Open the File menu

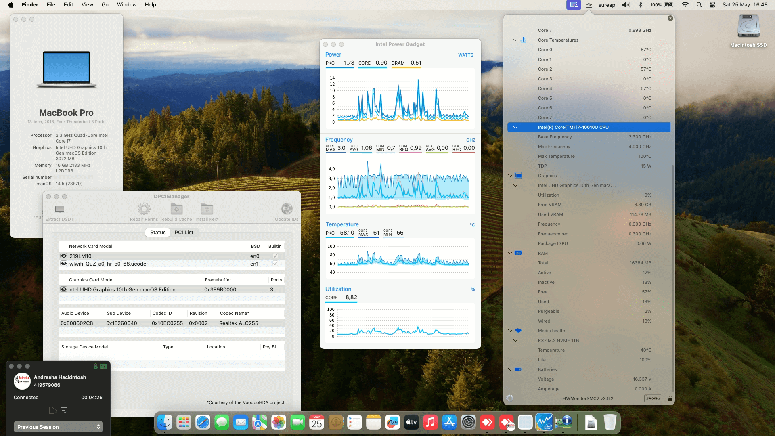pos(51,5)
